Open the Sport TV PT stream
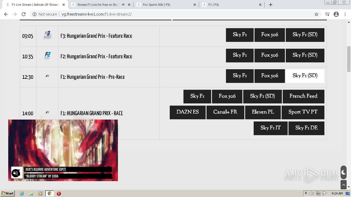Viewport: 351px width, 197px height. tap(303, 112)
